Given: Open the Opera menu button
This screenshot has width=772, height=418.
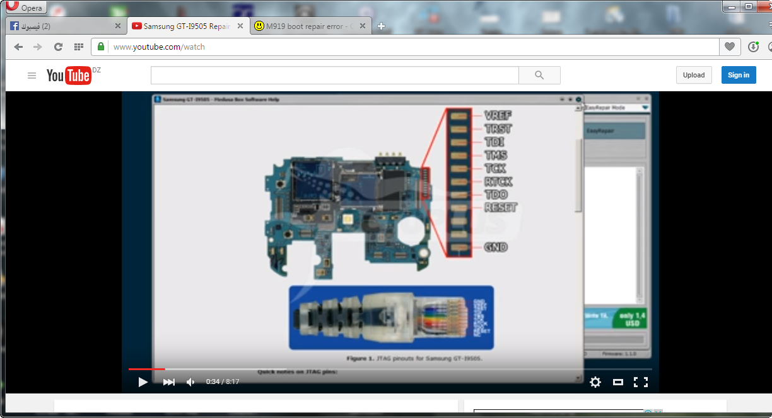Looking at the screenshot, I should [25, 7].
